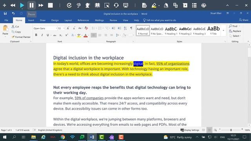Click the Share button
The height and width of the screenshot is (141, 251).
pos(244,20)
